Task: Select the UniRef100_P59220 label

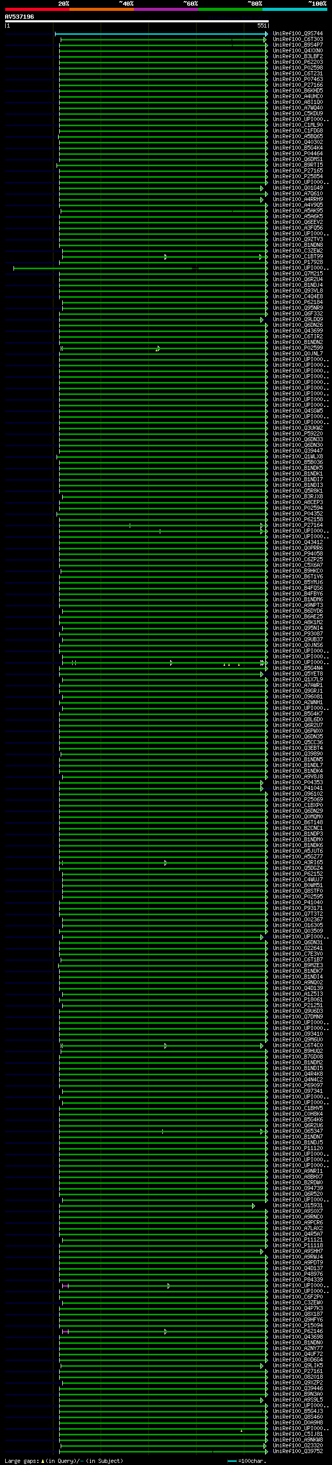Action: pyautogui.click(x=297, y=433)
